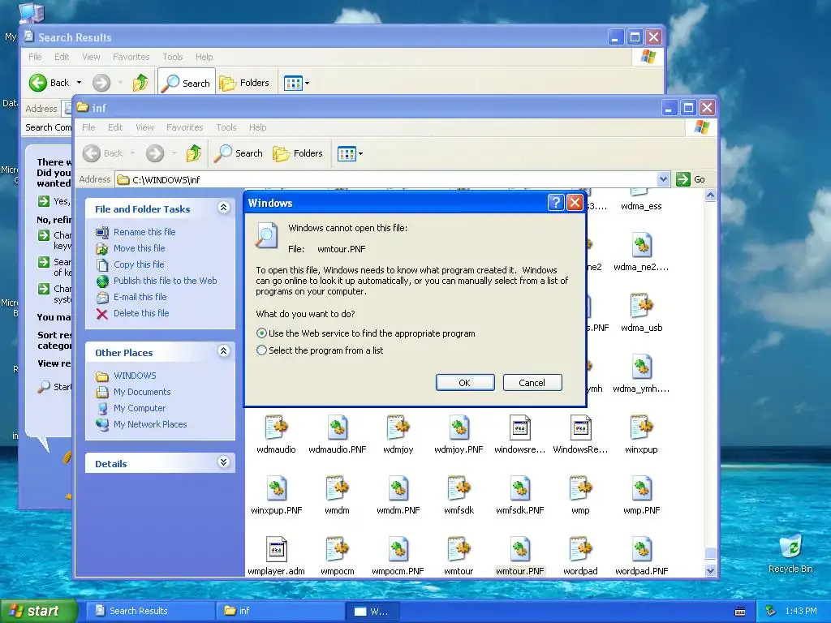Open the Help menu in inf window
Screen dimensions: 831x623
point(257,127)
